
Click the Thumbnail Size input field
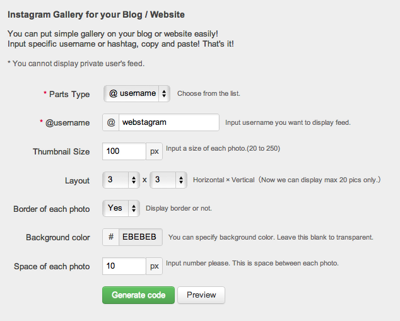124,151
